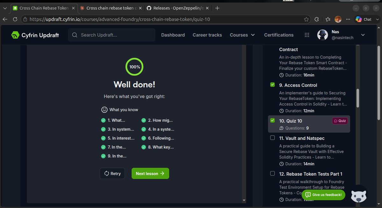Click the Duration 14min text
The image size is (382, 208).
click(x=300, y=164)
